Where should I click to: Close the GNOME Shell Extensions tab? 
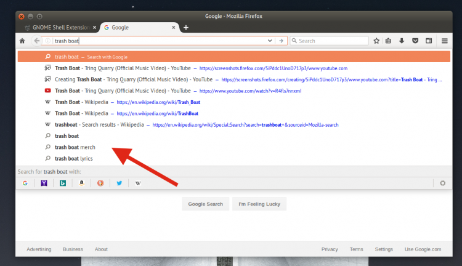point(94,27)
